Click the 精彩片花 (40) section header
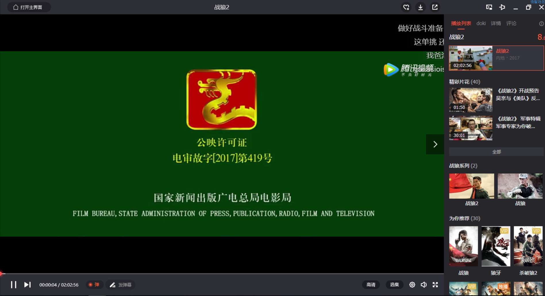 [465, 82]
